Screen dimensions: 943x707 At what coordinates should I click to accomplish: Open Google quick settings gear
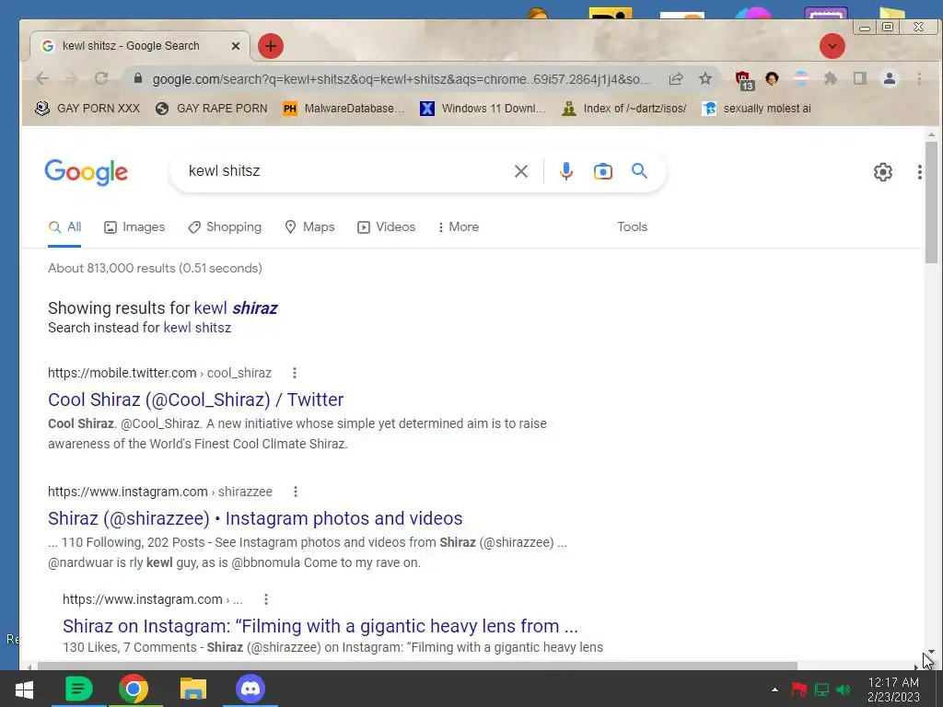(x=883, y=172)
